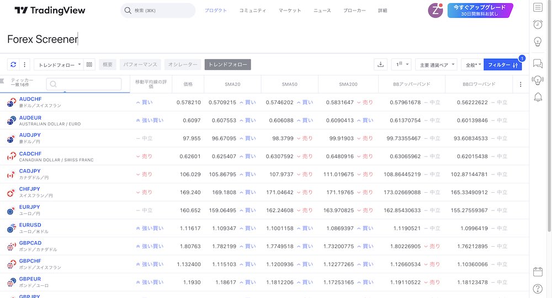Open the 全般 filter preset dropdown
The height and width of the screenshot is (298, 552).
pyautogui.click(x=473, y=64)
